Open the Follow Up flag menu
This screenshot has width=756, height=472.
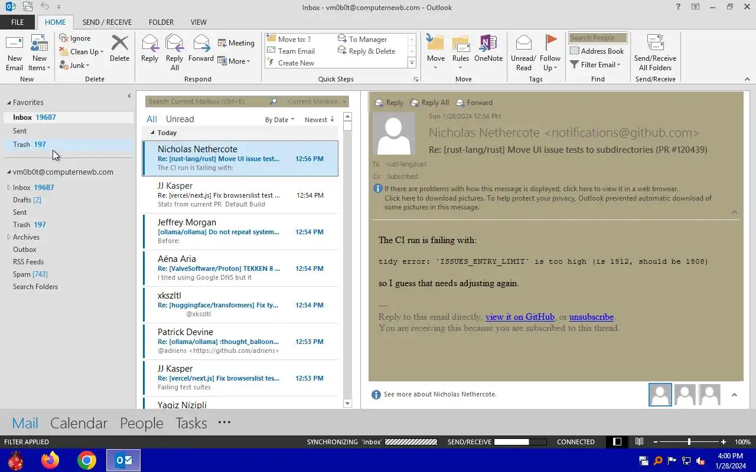tap(550, 53)
